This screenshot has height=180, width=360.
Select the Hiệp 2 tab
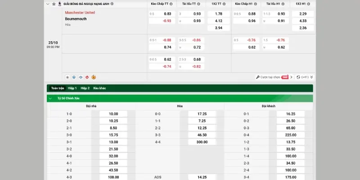click(85, 88)
